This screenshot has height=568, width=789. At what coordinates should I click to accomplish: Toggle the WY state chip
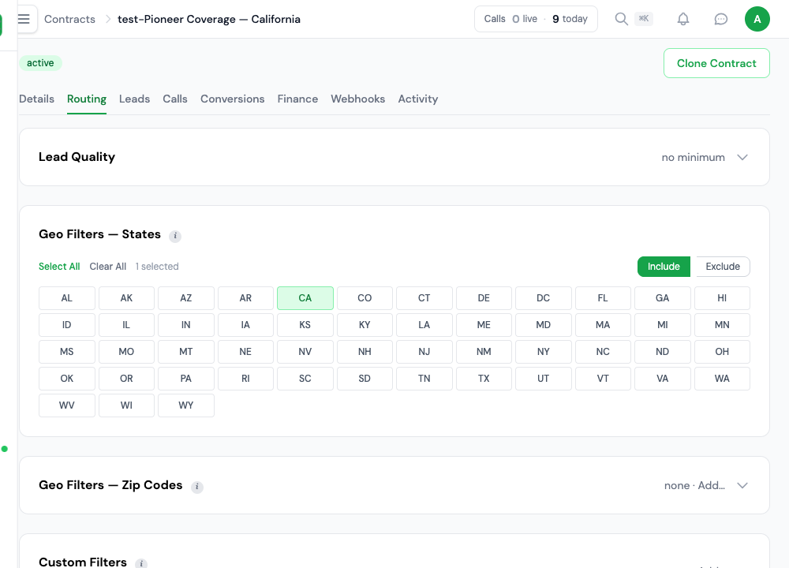[x=186, y=405]
